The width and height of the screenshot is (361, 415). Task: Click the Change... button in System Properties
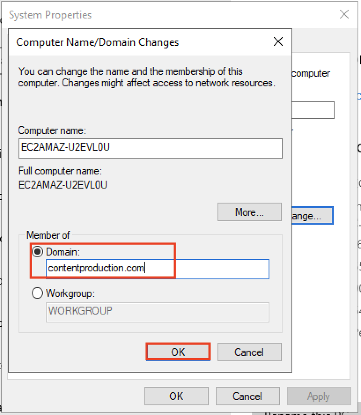(x=312, y=216)
